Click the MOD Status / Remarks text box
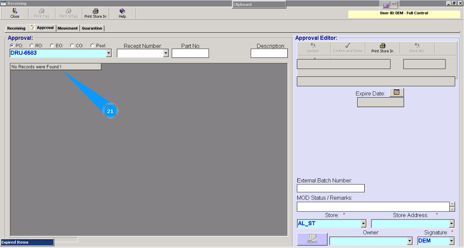464x248 pixels. pos(373,207)
